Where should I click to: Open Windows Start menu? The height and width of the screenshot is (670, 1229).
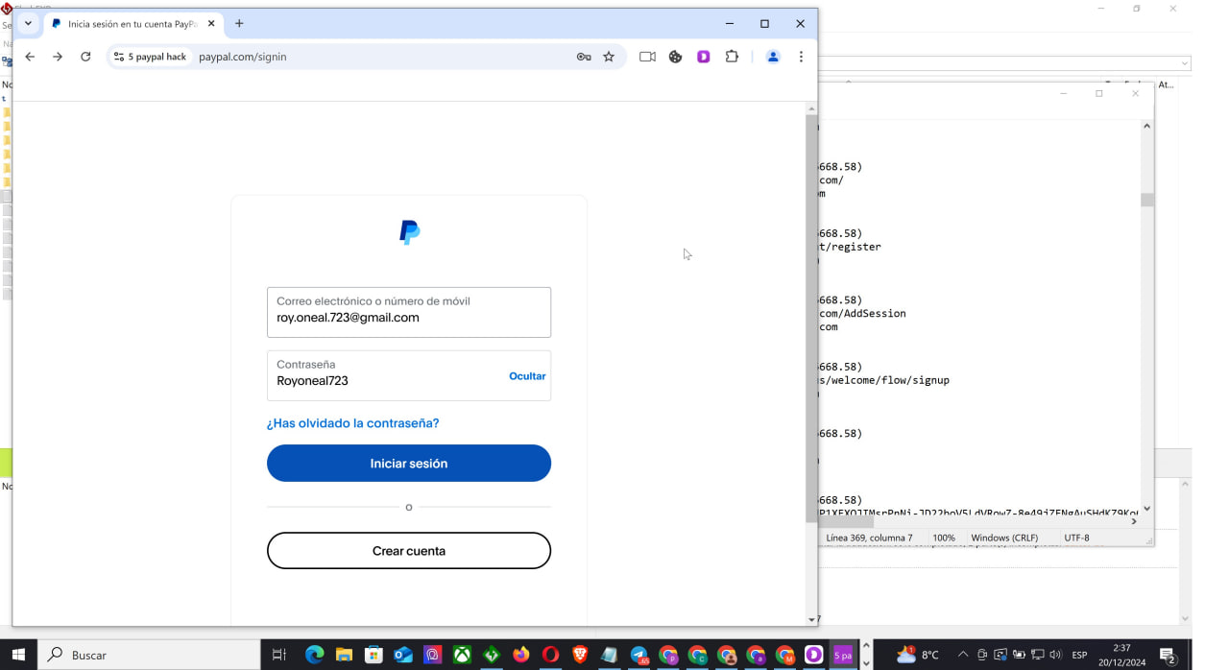pyautogui.click(x=18, y=655)
